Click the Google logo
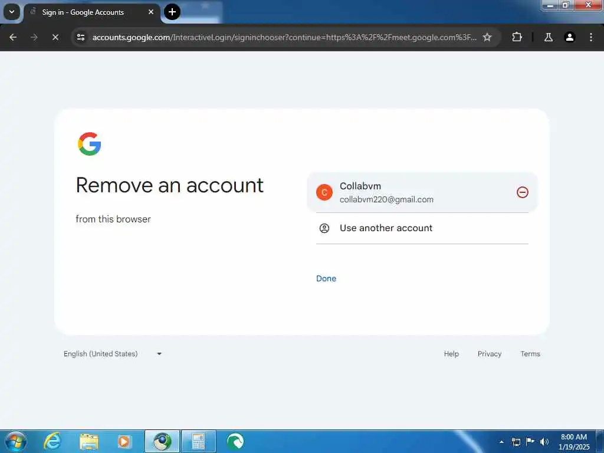The width and height of the screenshot is (604, 453). [90, 144]
